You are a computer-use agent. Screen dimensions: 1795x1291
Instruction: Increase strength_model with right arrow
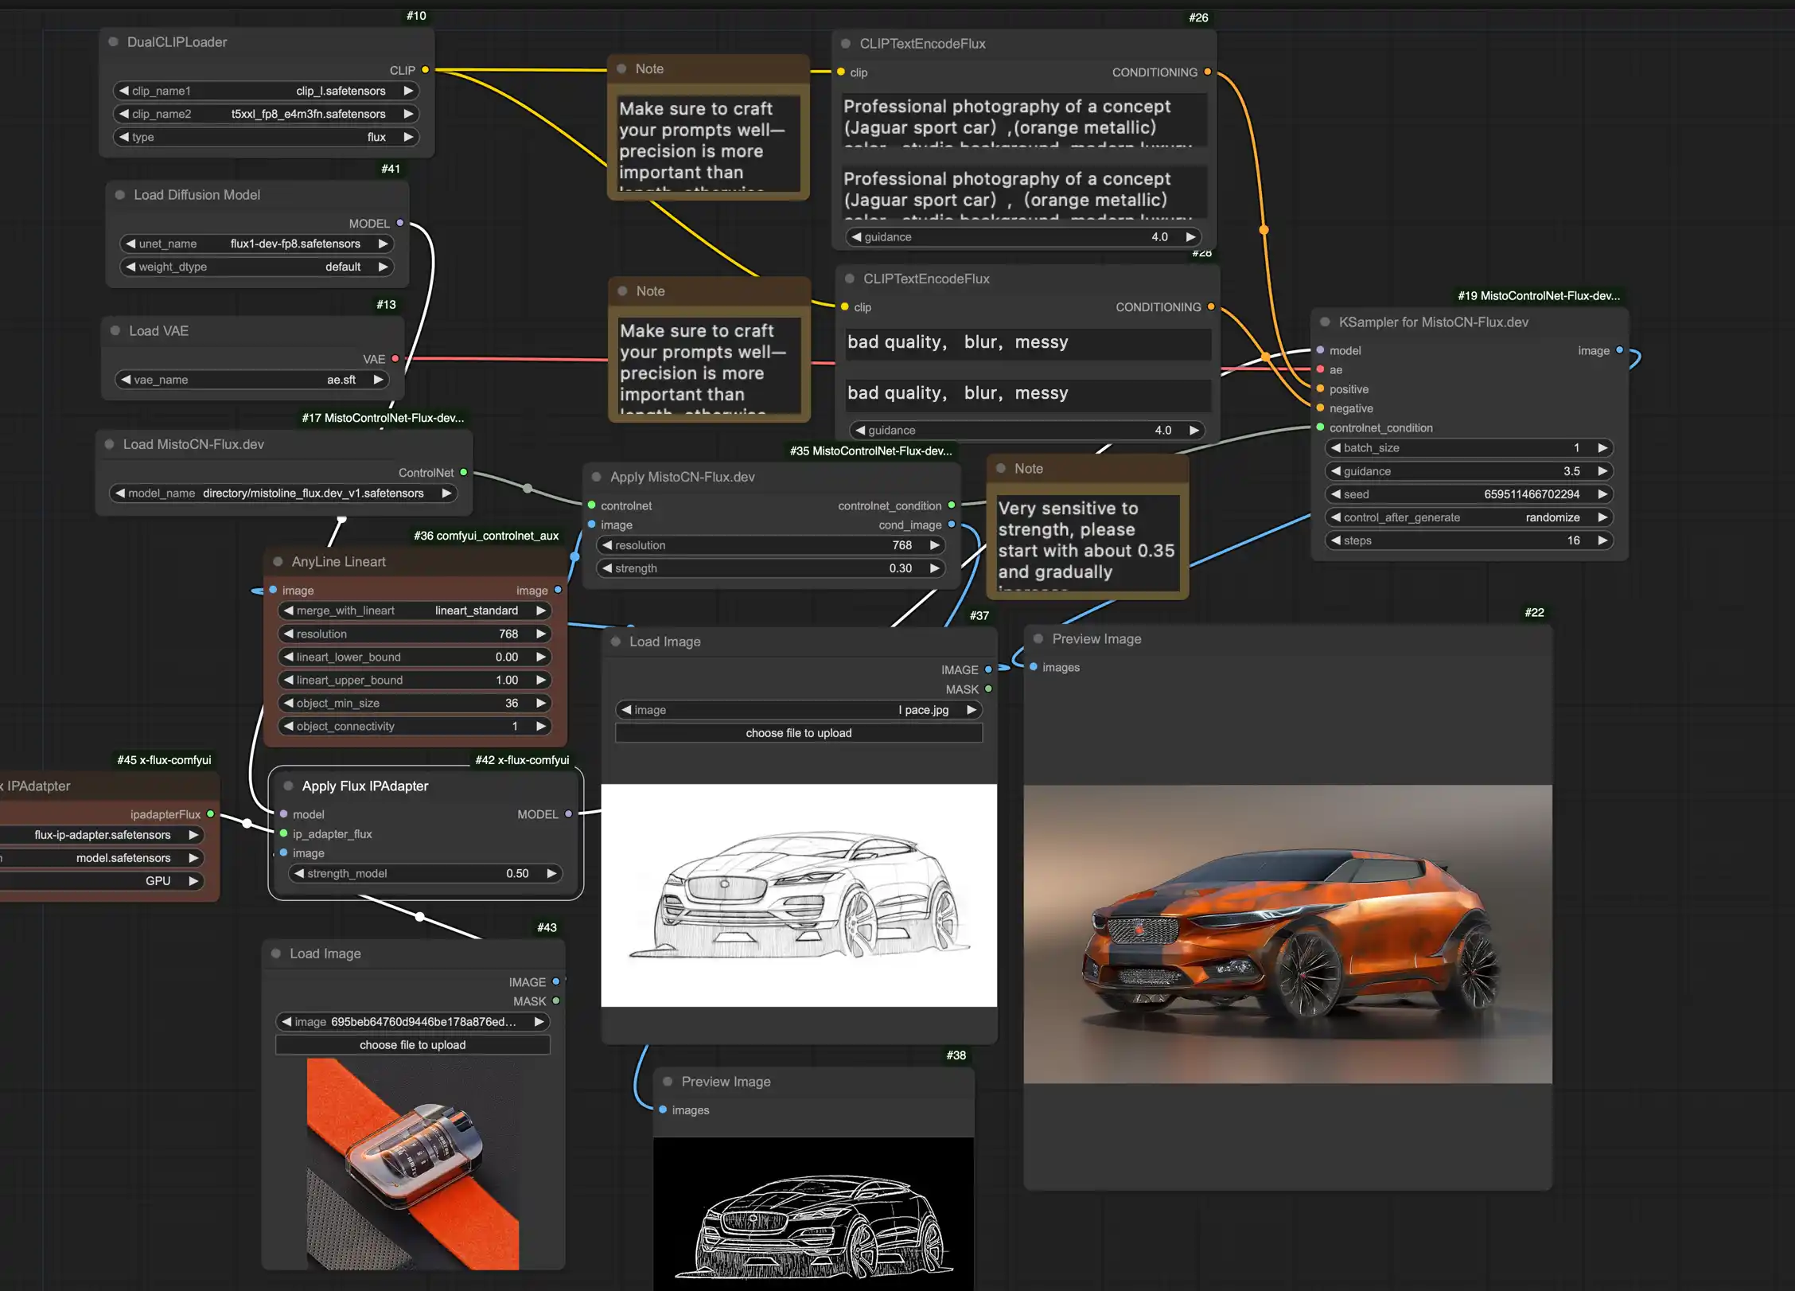[x=551, y=873]
